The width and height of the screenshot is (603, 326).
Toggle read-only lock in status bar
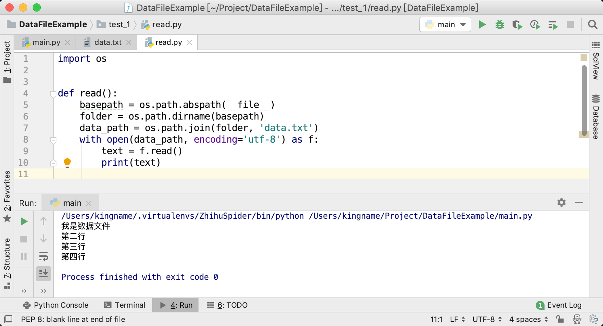tap(559, 319)
